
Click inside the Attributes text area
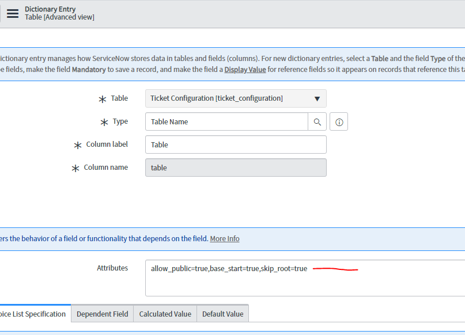(x=305, y=278)
